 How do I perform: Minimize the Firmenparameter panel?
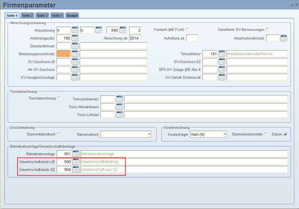click(292, 5)
